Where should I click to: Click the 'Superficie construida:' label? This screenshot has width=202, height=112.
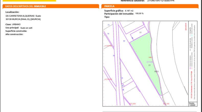[x=16, y=31]
